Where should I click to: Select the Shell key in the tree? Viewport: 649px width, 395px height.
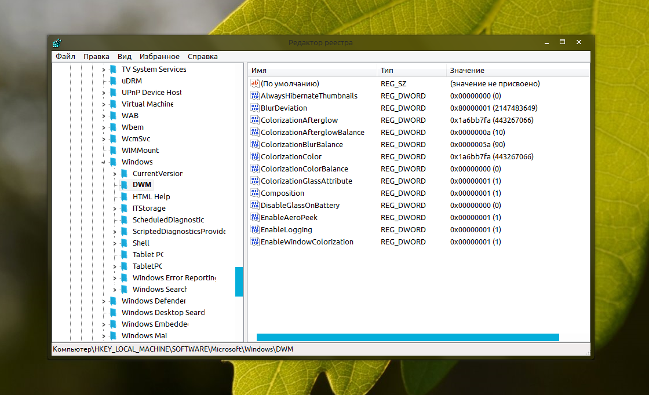coord(141,243)
